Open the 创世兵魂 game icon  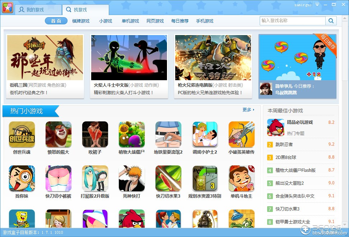click(x=22, y=134)
